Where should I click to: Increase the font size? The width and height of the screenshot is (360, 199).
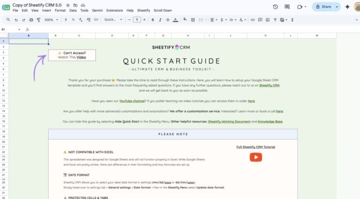click(145, 20)
